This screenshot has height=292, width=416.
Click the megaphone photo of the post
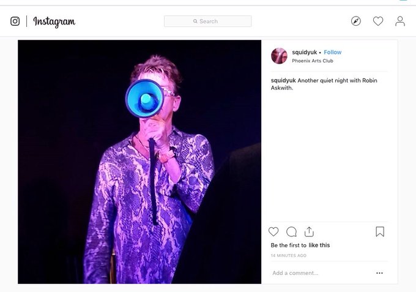click(139, 162)
